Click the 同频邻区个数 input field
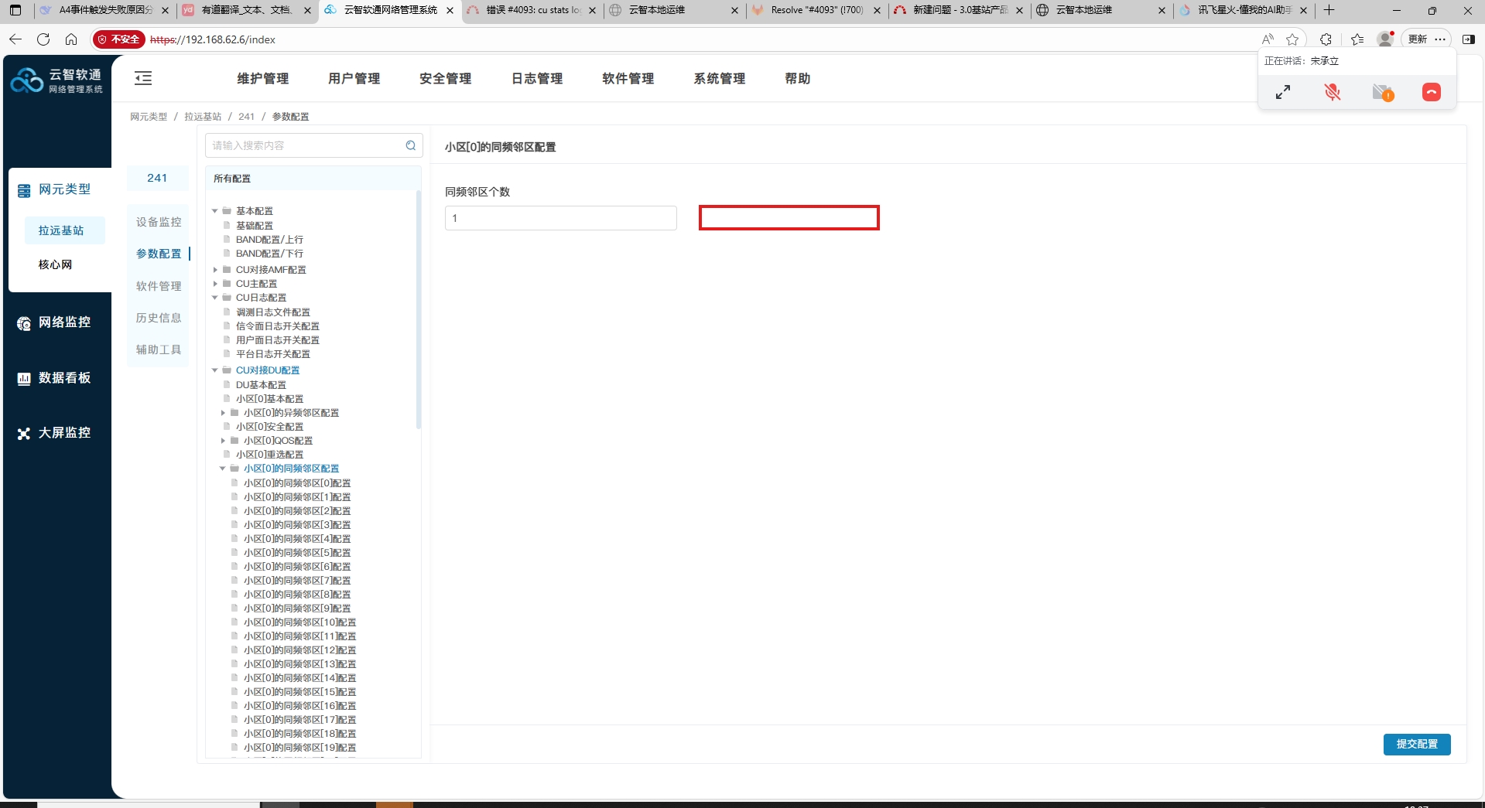 coord(561,218)
